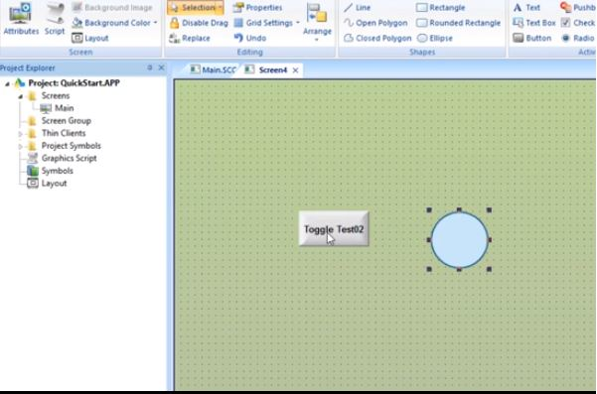The width and height of the screenshot is (597, 394).
Task: Select the Text object tool
Action: coord(526,7)
